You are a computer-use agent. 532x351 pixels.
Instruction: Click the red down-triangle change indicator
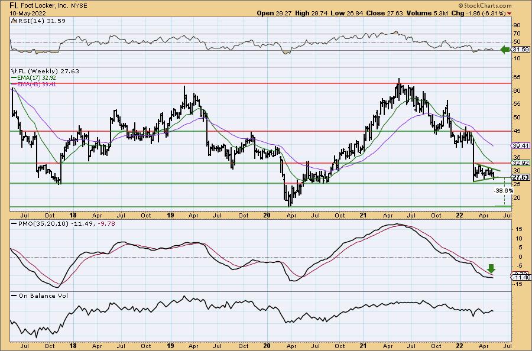[510, 14]
